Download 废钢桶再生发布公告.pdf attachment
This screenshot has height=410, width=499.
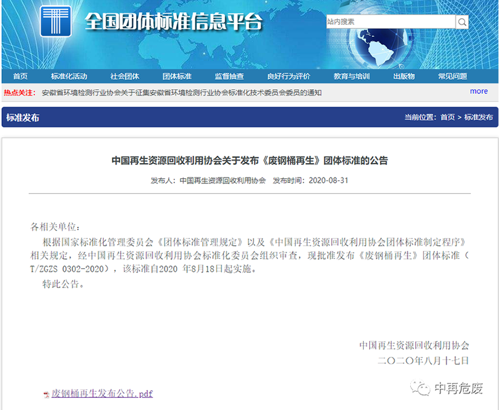[102, 394]
